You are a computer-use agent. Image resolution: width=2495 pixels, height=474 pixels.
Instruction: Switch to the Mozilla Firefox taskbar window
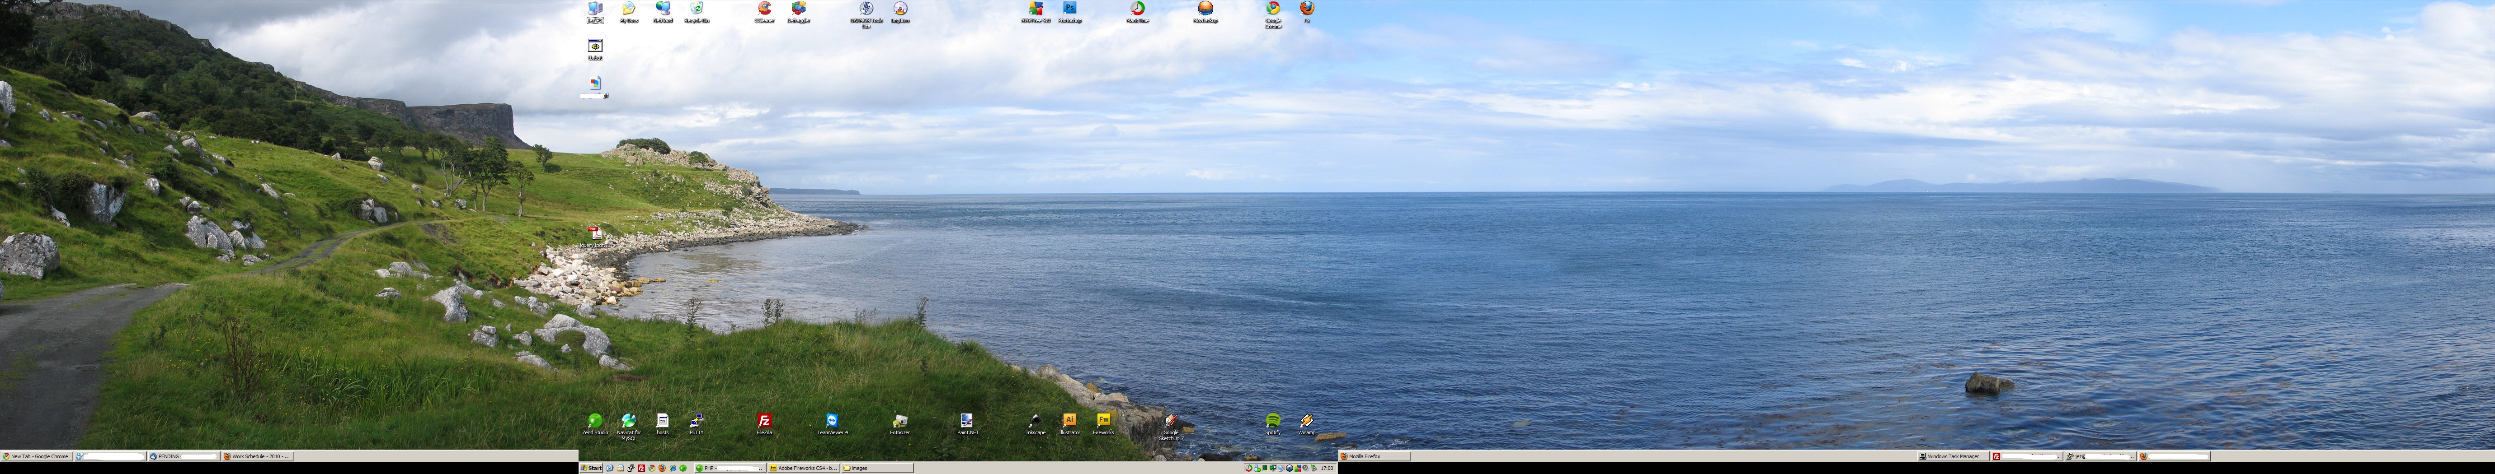(x=1375, y=455)
